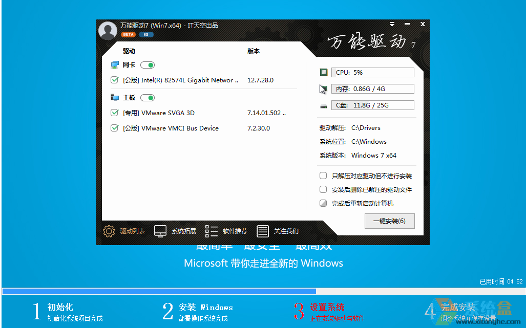Click step 1 初始化 heading
This screenshot has height=328, width=526.
tap(60, 307)
